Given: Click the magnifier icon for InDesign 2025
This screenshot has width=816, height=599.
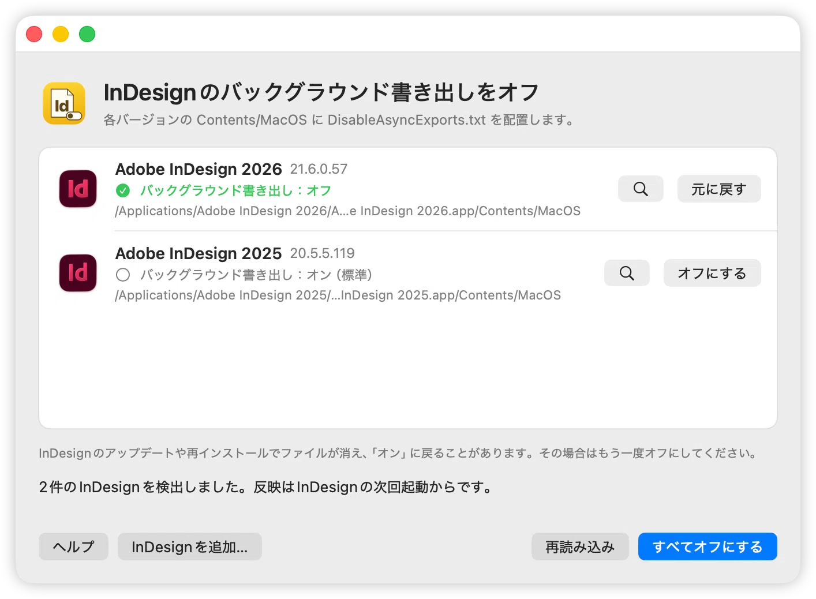Looking at the screenshot, I should pos(627,273).
